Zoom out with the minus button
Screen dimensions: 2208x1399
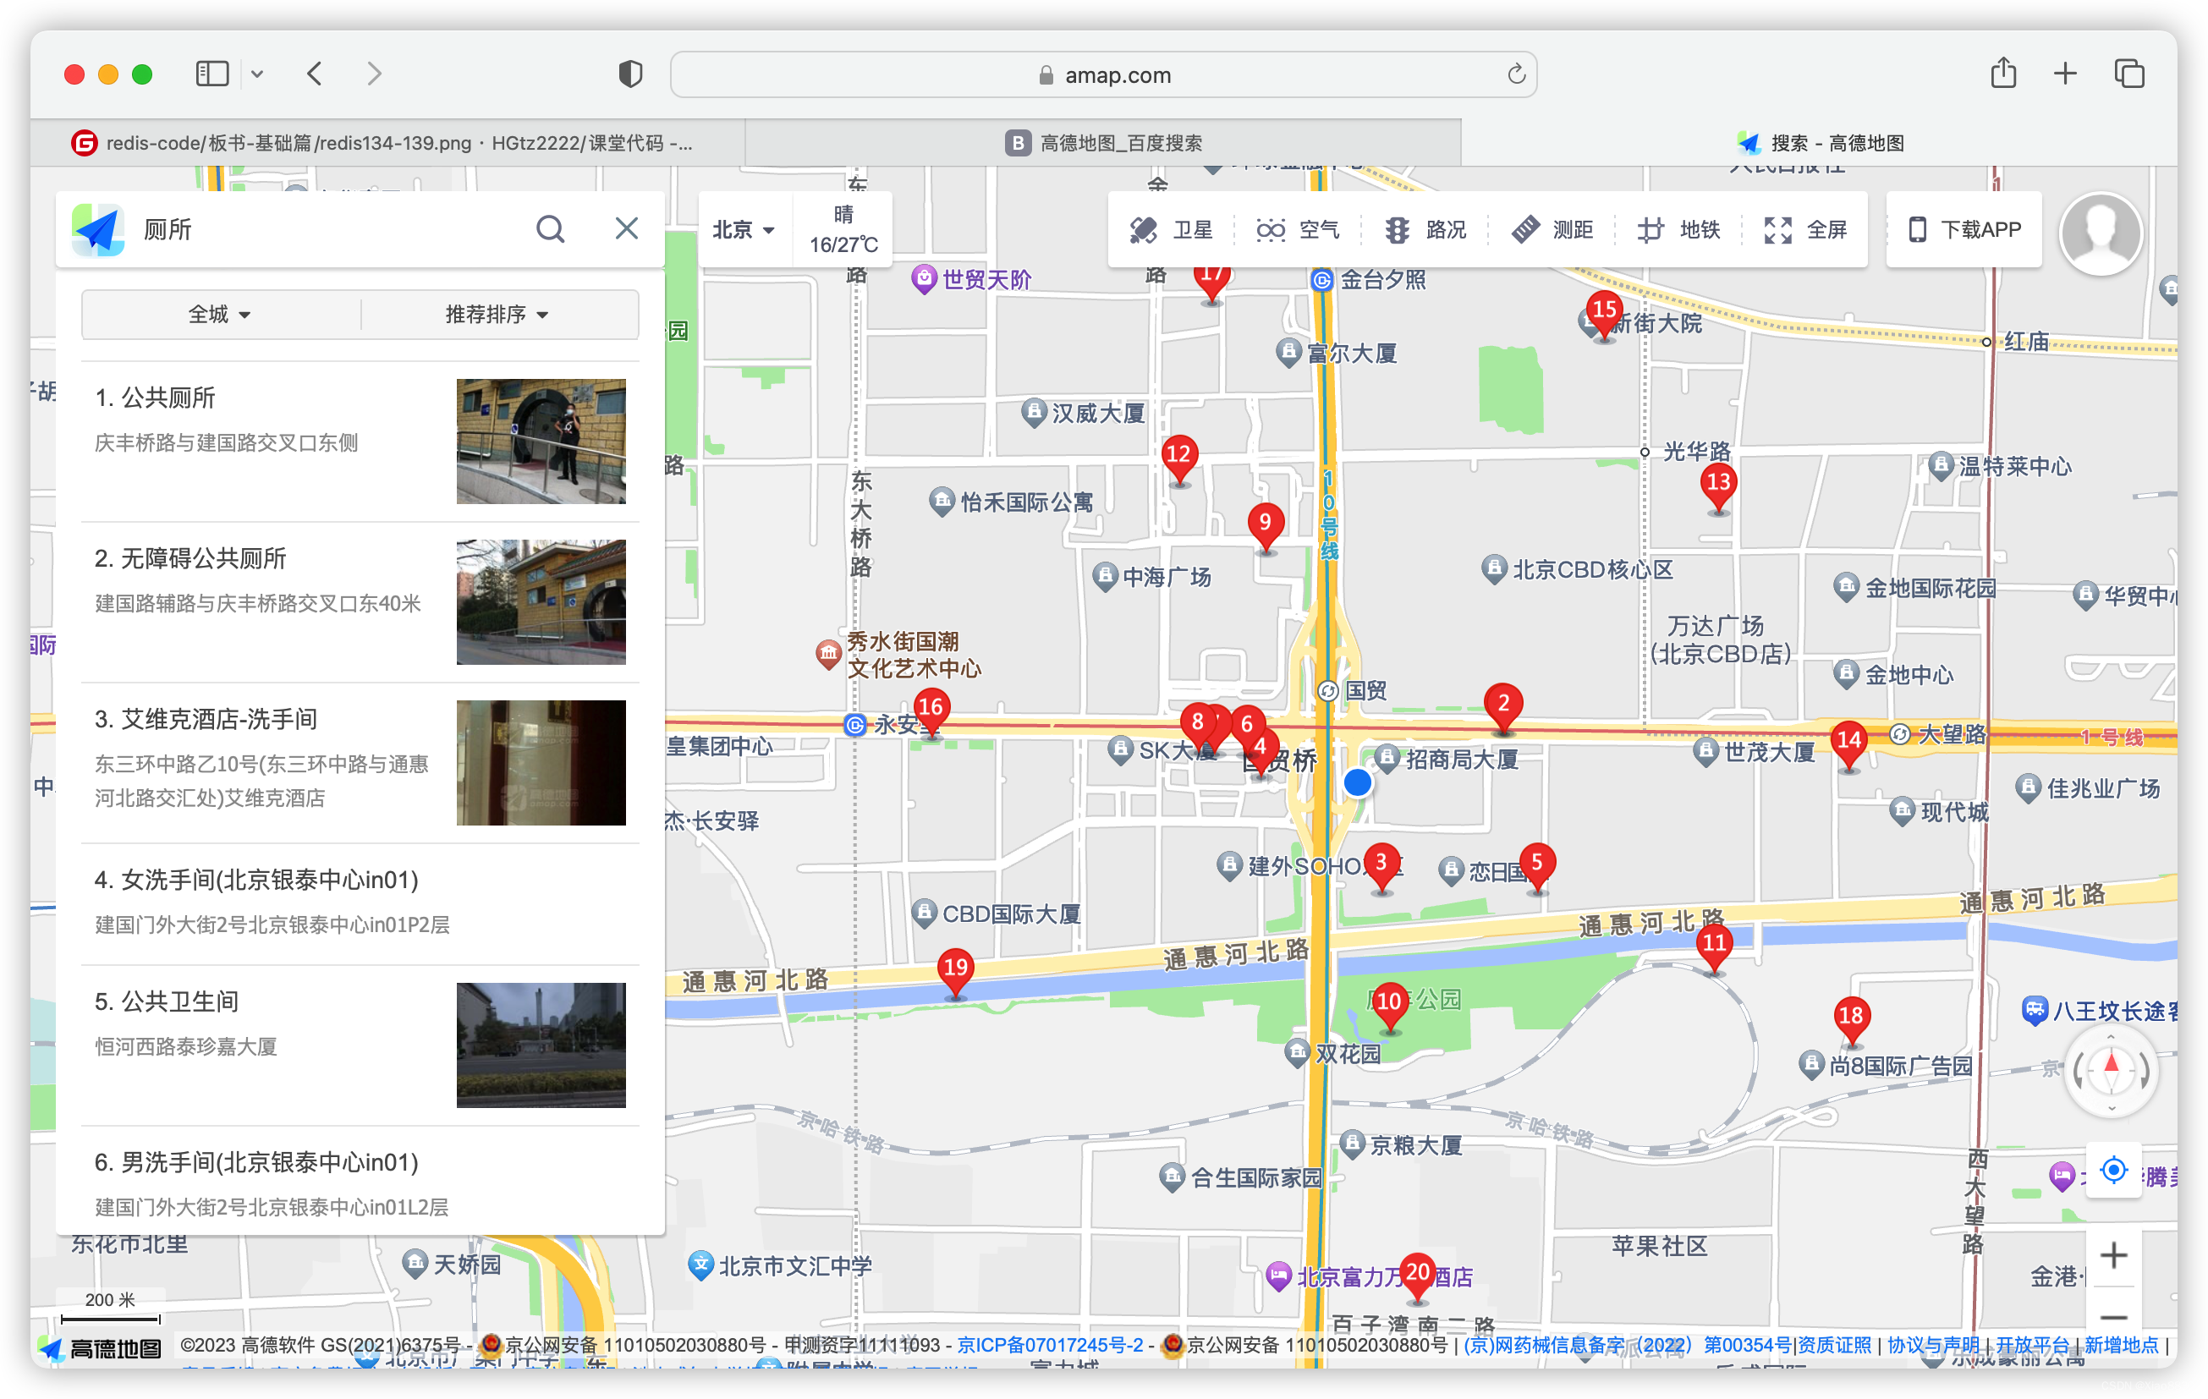(x=2112, y=1318)
